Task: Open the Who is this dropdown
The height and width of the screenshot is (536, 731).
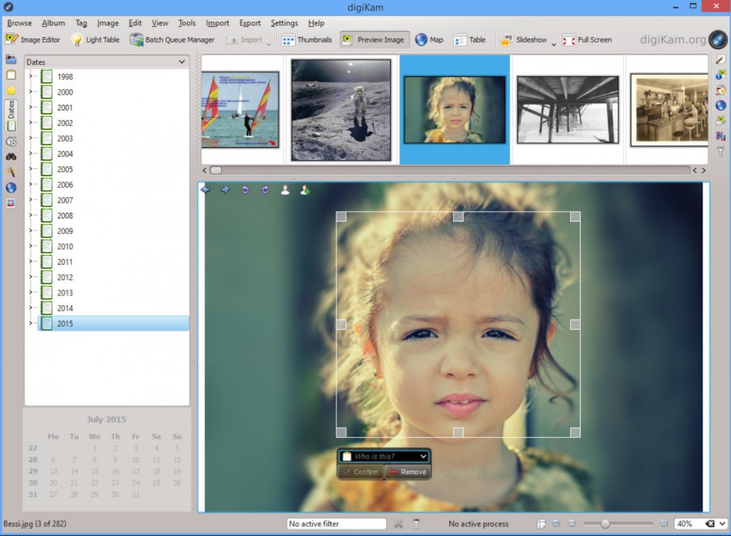Action: (382, 456)
